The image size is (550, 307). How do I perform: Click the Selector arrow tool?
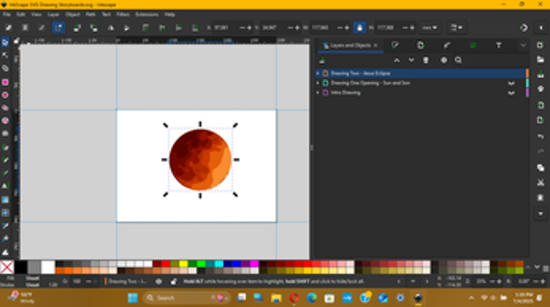tap(5, 42)
